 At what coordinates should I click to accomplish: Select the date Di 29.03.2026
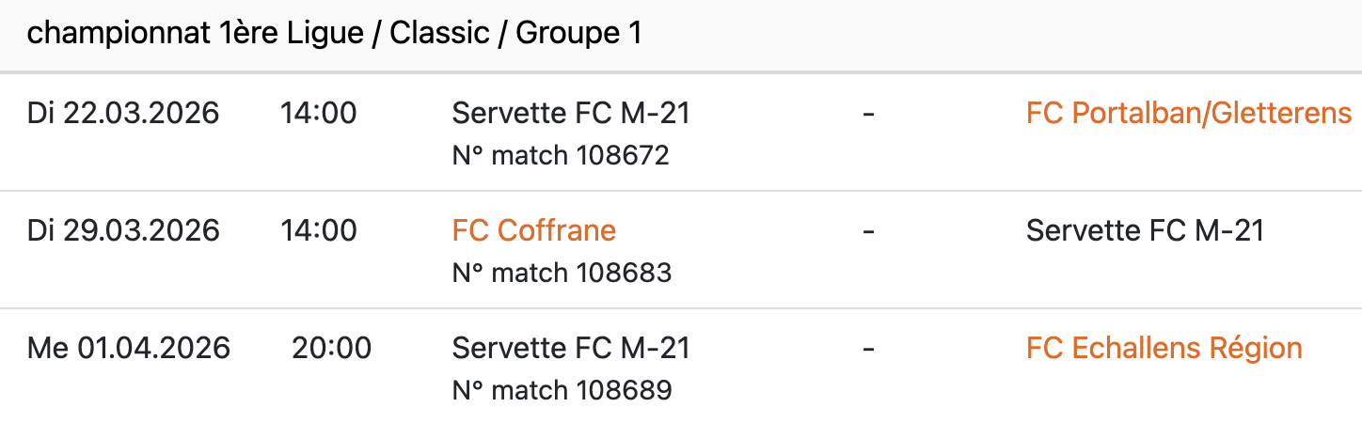(x=123, y=230)
